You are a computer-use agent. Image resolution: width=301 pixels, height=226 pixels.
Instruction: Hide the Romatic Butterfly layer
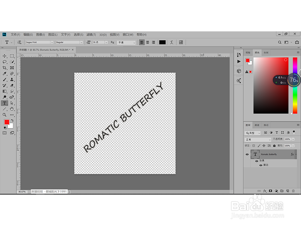tap(247, 154)
